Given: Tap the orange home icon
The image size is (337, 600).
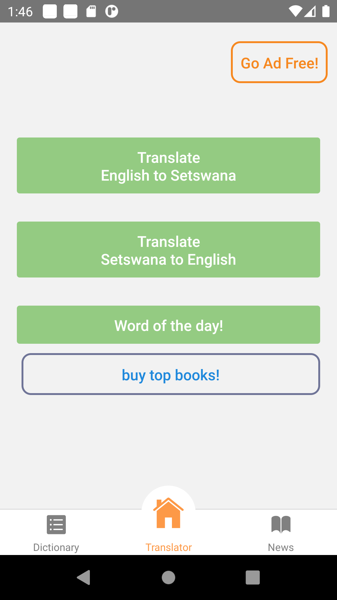Looking at the screenshot, I should click(x=168, y=513).
